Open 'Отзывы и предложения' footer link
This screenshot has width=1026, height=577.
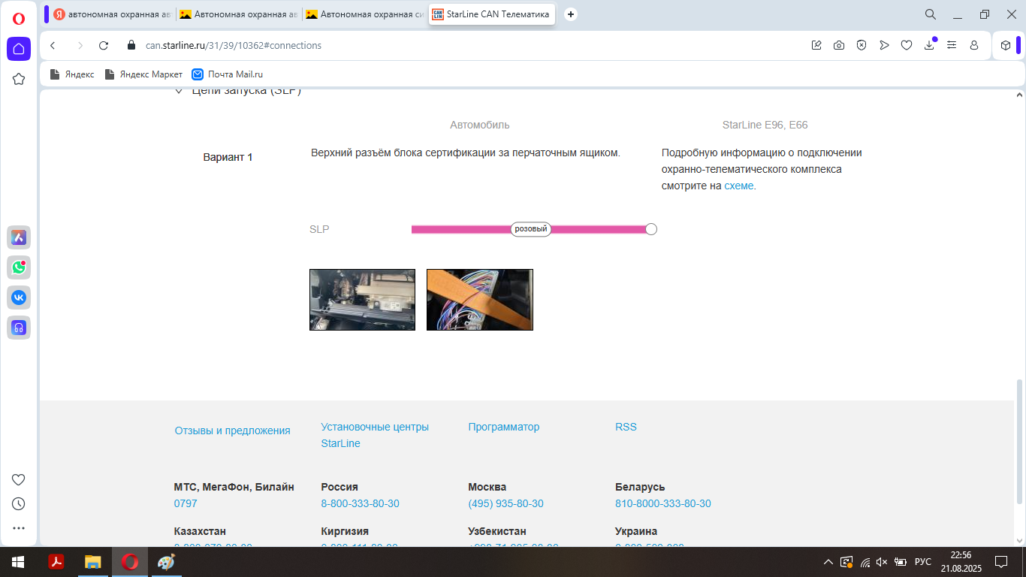[232, 430]
